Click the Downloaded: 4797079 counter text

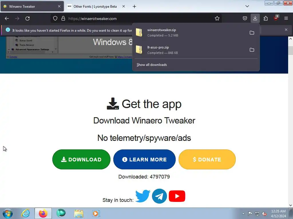click(x=144, y=177)
